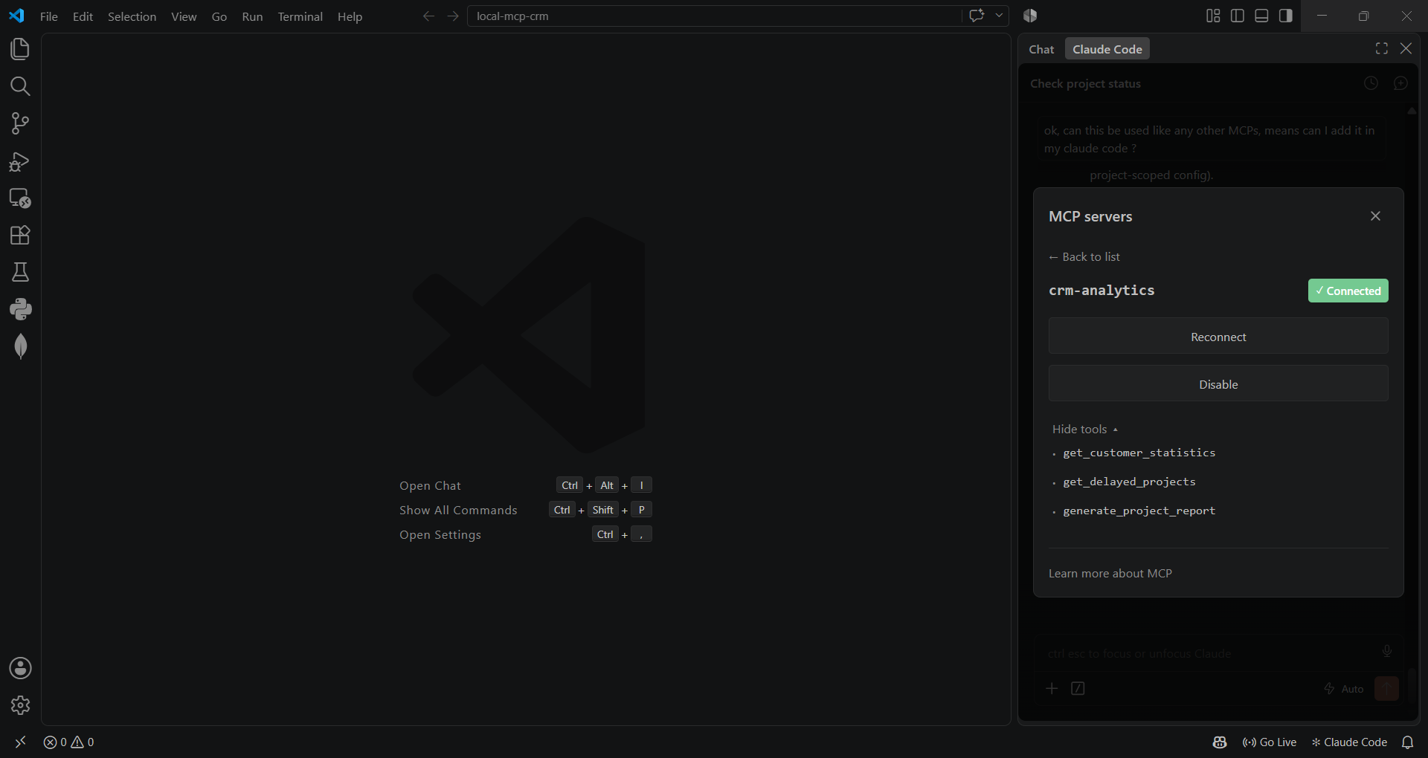
Task: Open the File menu
Action: click(x=49, y=16)
